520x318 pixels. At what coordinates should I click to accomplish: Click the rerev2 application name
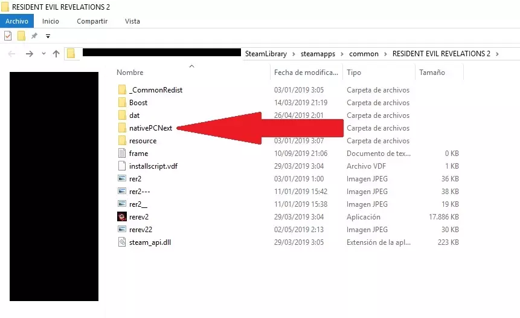click(139, 217)
